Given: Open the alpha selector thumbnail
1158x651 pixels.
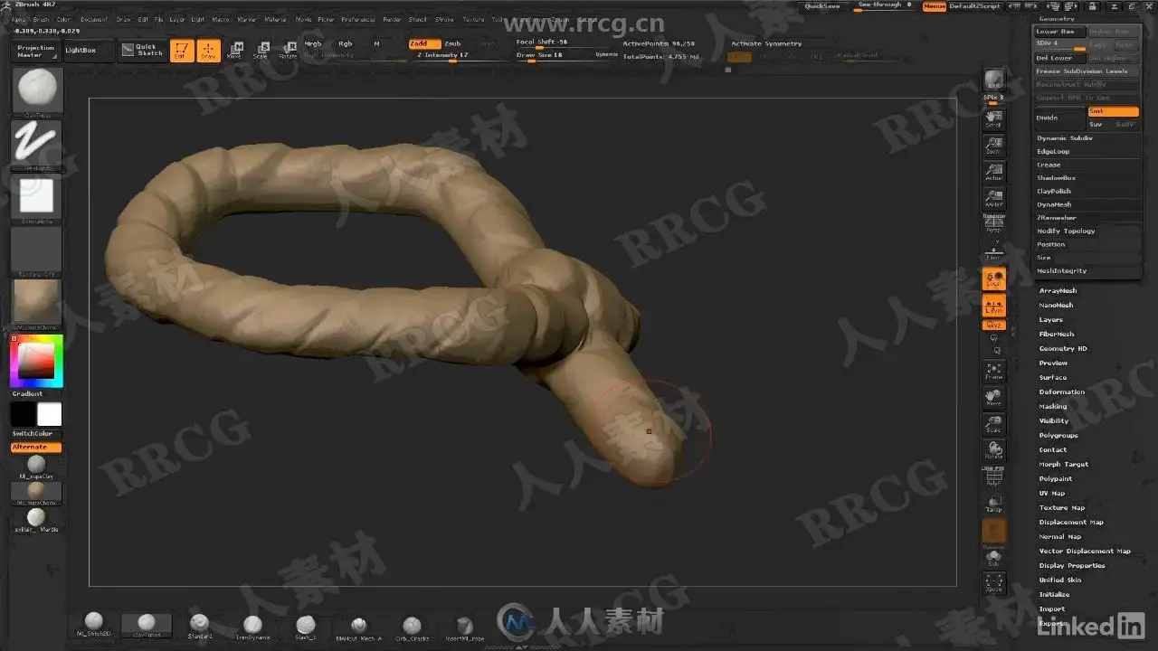Looking at the screenshot, I should (x=36, y=198).
